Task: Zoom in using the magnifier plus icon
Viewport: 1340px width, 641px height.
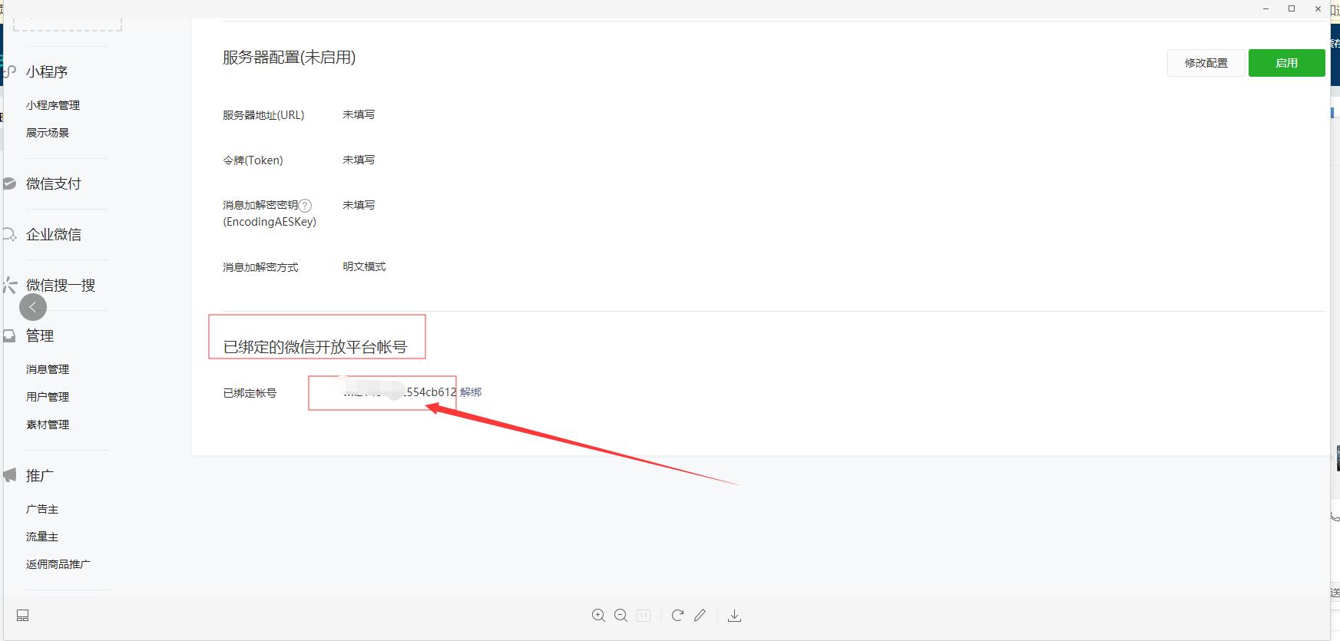Action: 598,616
